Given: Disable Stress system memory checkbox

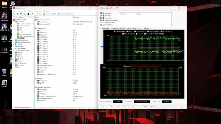Looking at the screenshot, I should point(103,20).
